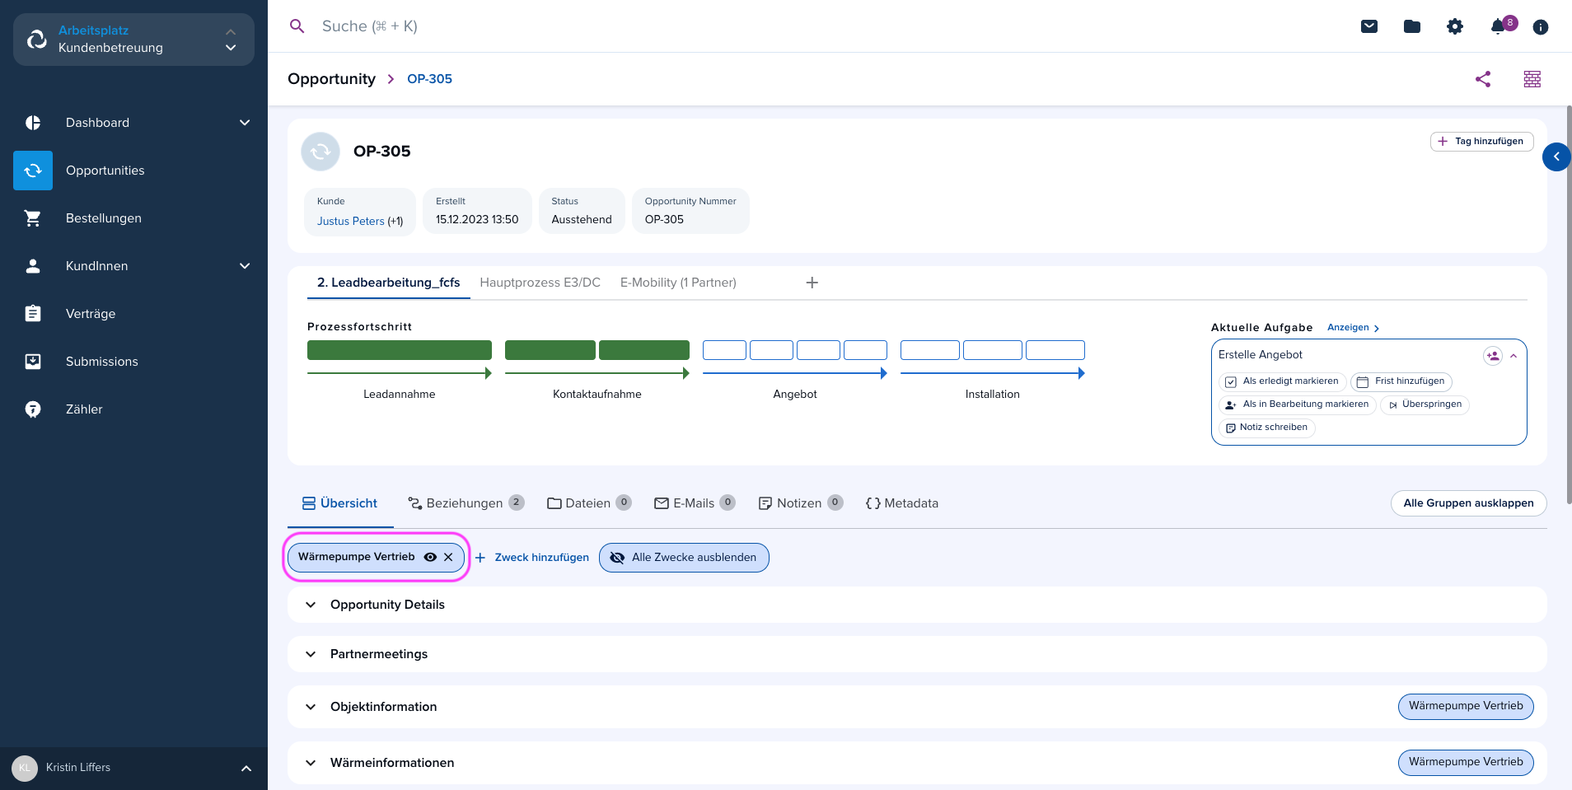Open Arbeitsplatz Kundenbetreuung workspace switcher
1572x790 pixels.
[x=133, y=40]
